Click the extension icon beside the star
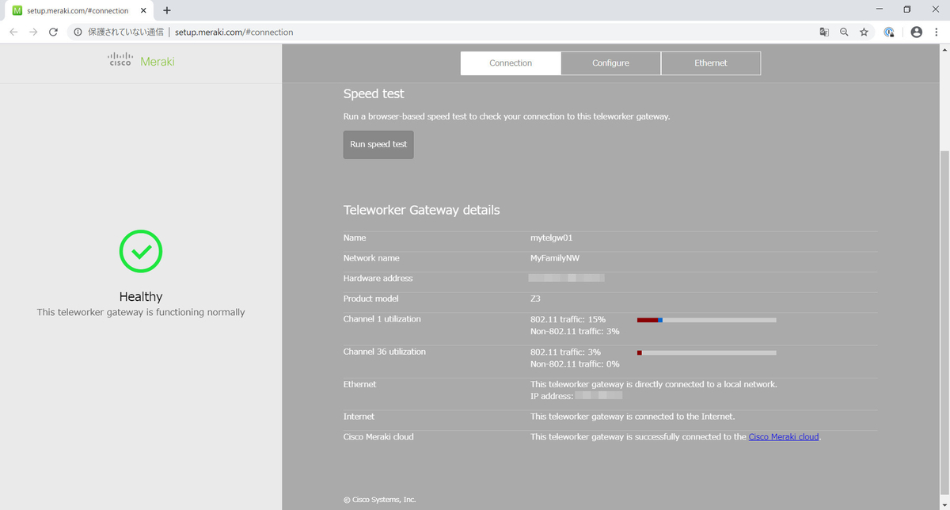Image resolution: width=950 pixels, height=510 pixels. click(889, 32)
